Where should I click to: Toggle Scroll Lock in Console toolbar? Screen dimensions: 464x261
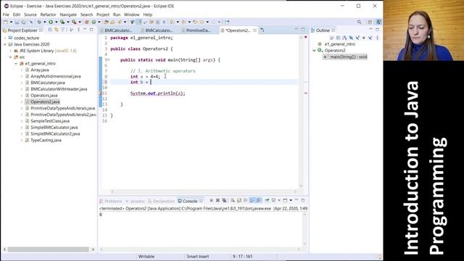click(x=239, y=200)
